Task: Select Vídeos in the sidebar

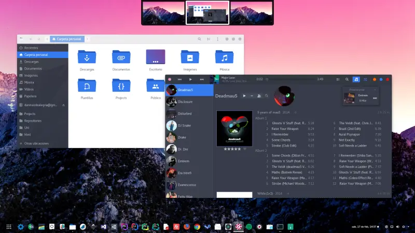Action: click(x=43, y=89)
